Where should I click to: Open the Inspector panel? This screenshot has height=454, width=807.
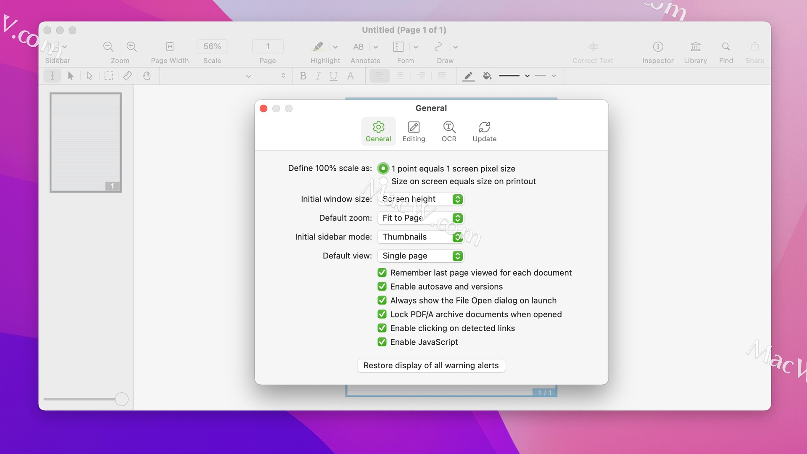point(658,47)
